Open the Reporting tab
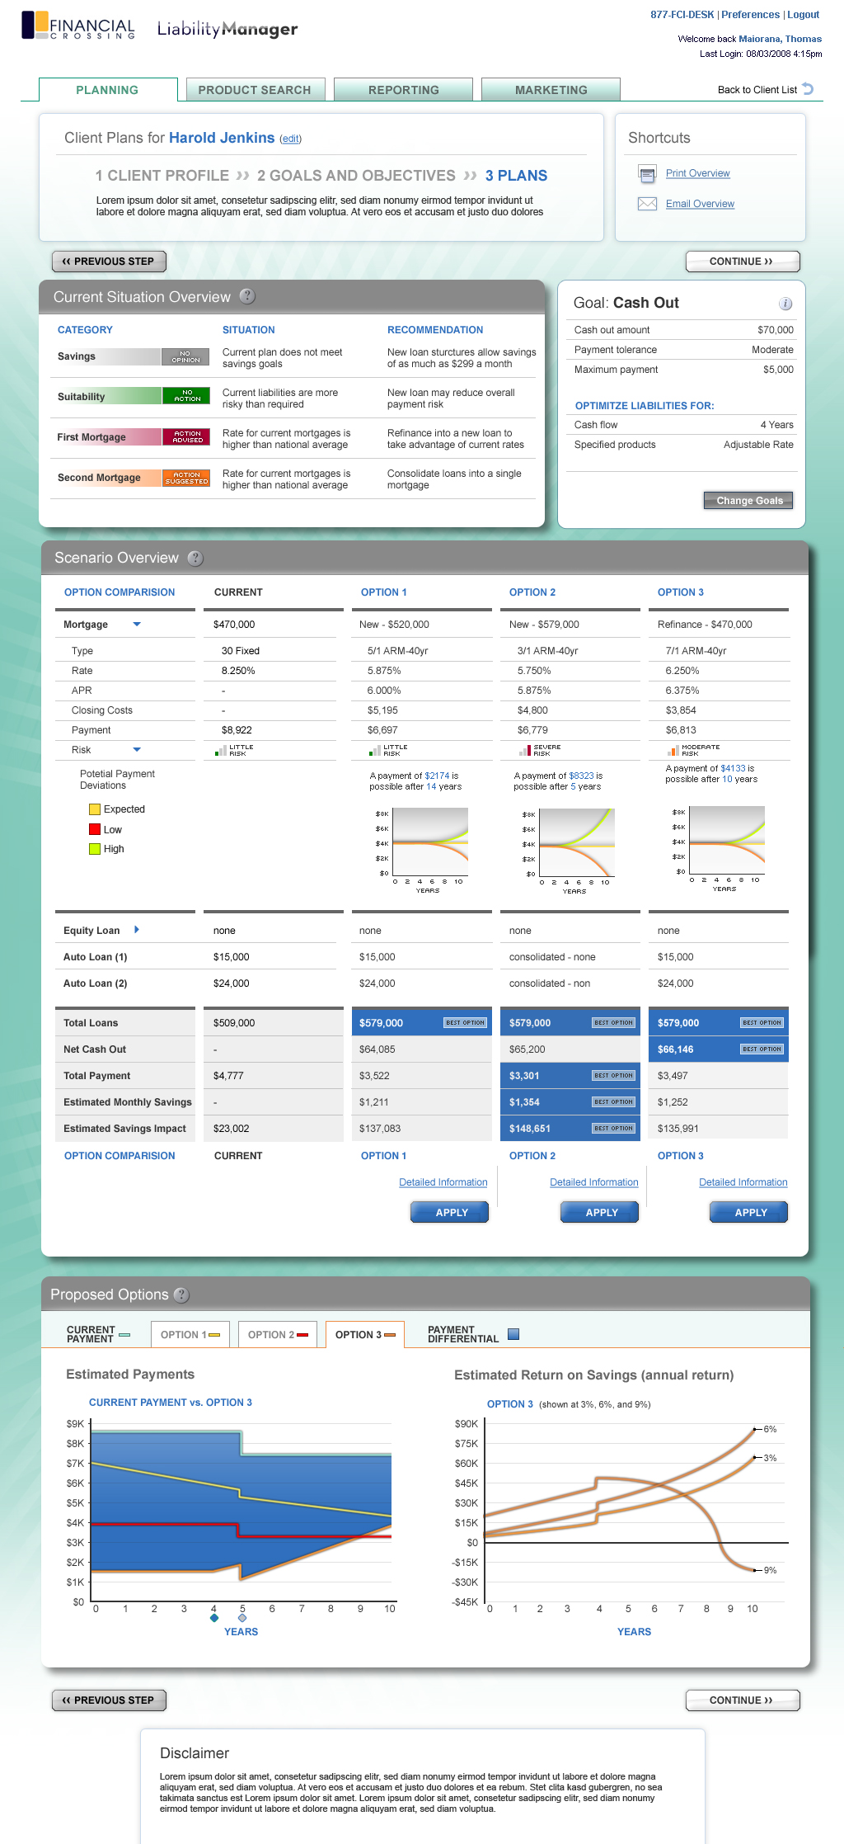The width and height of the screenshot is (844, 1844). (x=403, y=90)
